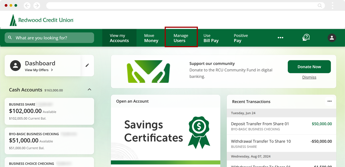Click the Recent Transactions heading
This screenshot has height=167, width=345.
click(251, 102)
